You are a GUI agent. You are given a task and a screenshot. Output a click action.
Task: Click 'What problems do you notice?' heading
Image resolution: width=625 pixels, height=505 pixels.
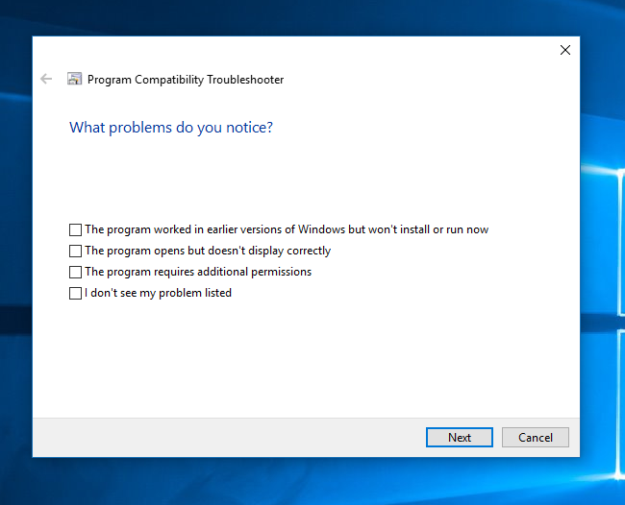[x=171, y=128]
